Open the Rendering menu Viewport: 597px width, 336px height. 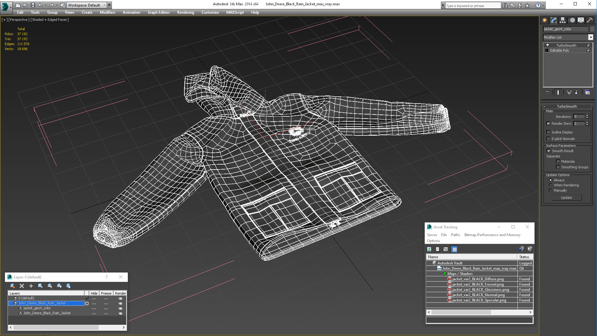pos(185,12)
